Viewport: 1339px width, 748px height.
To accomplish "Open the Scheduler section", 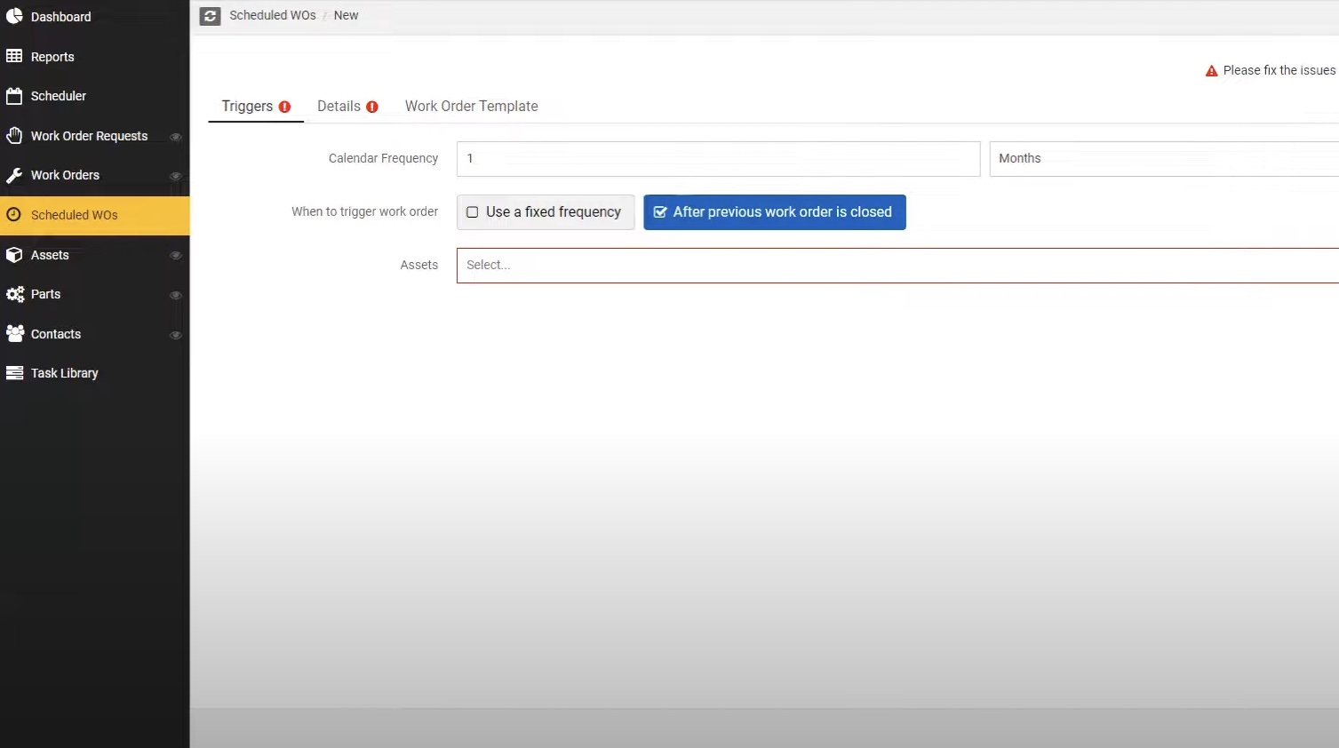I will [57, 96].
